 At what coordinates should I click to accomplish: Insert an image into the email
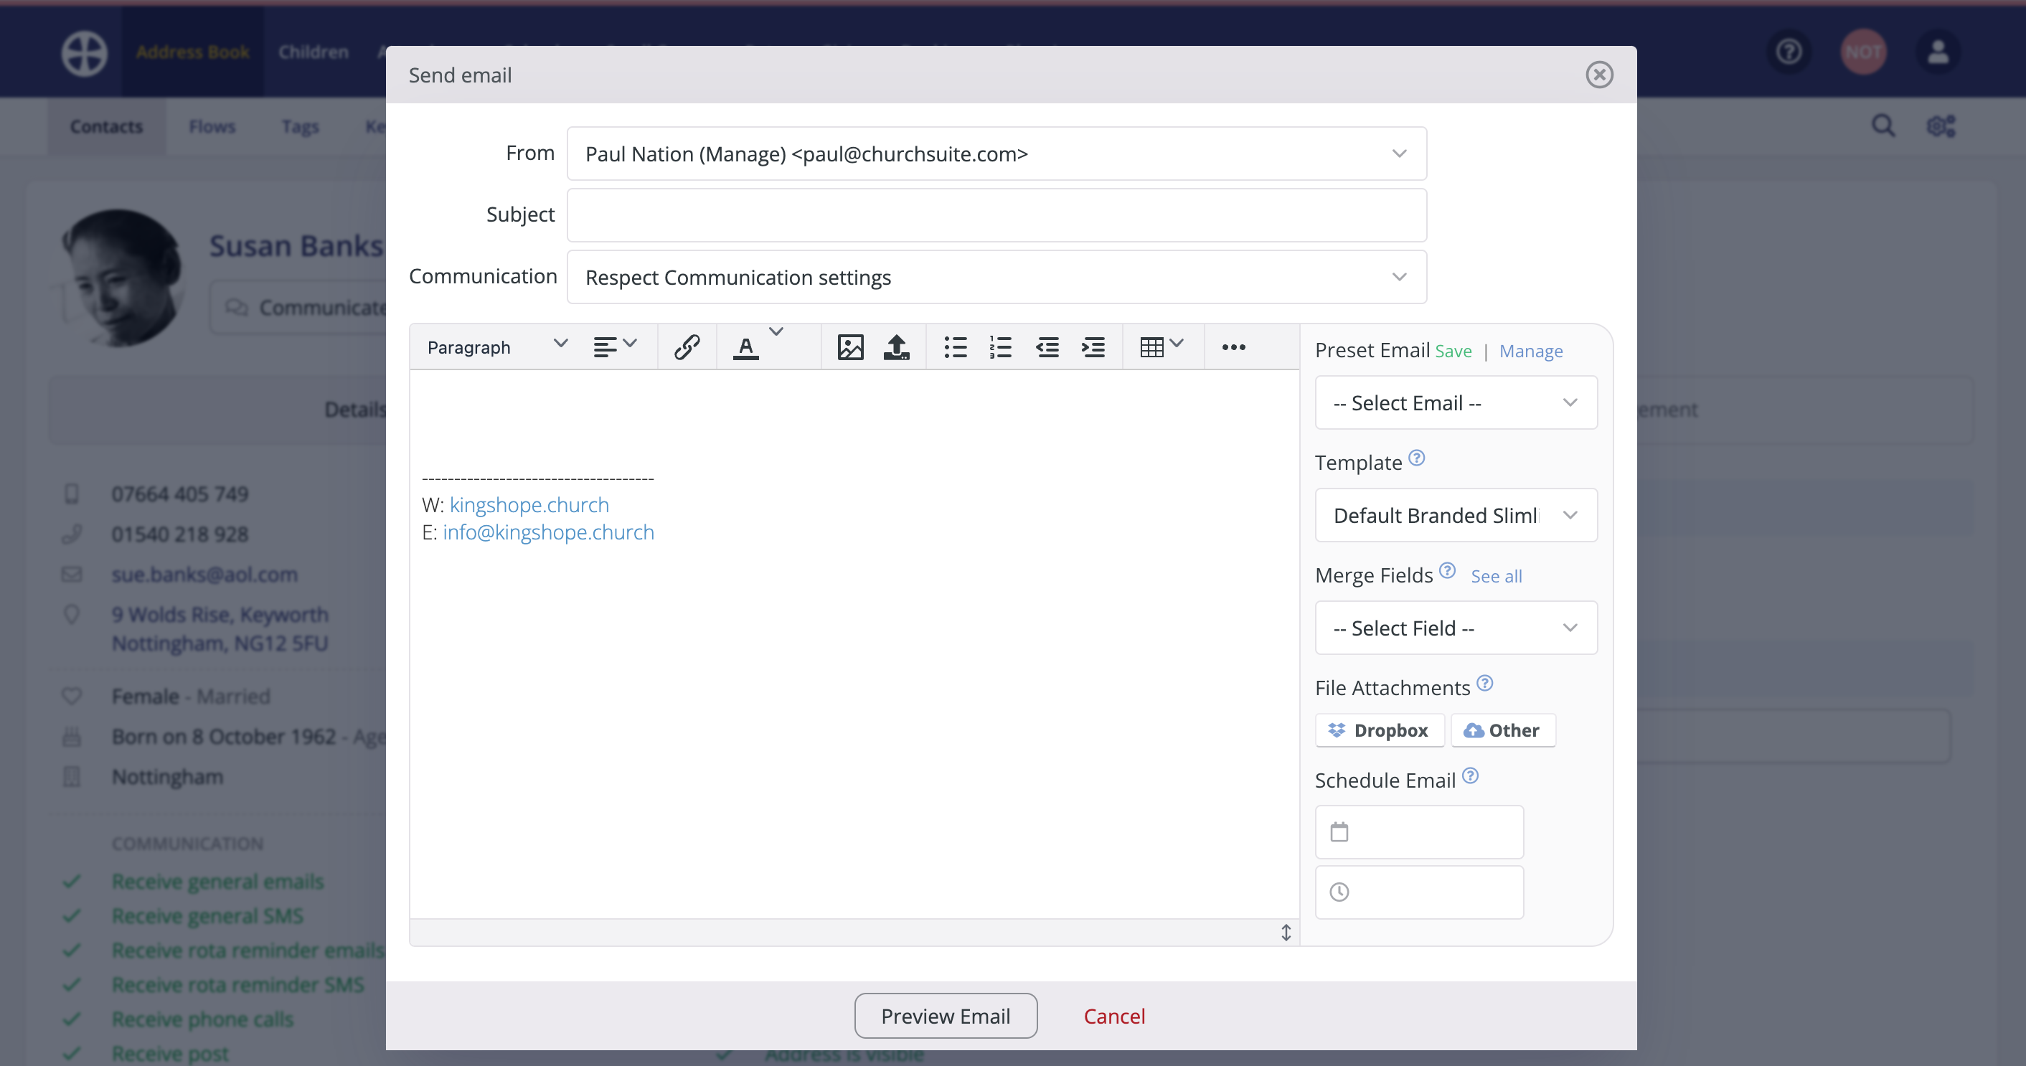point(850,346)
